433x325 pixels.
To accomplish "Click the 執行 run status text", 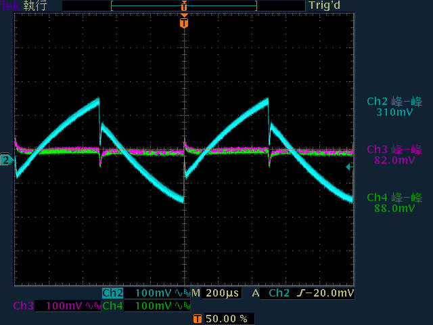I will pyautogui.click(x=35, y=6).
